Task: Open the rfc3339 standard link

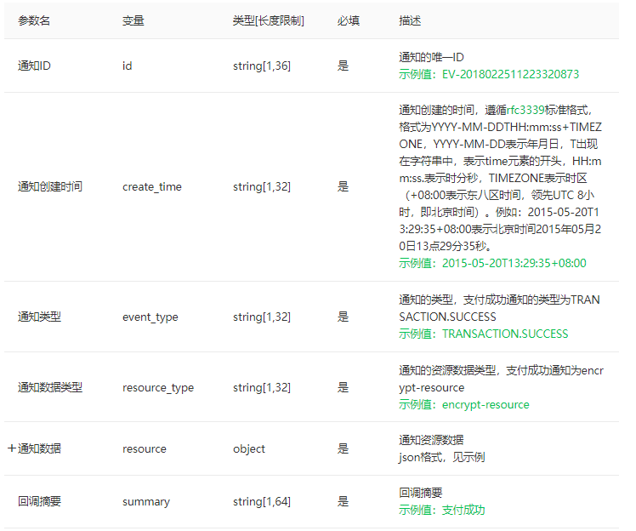Action: tap(525, 110)
